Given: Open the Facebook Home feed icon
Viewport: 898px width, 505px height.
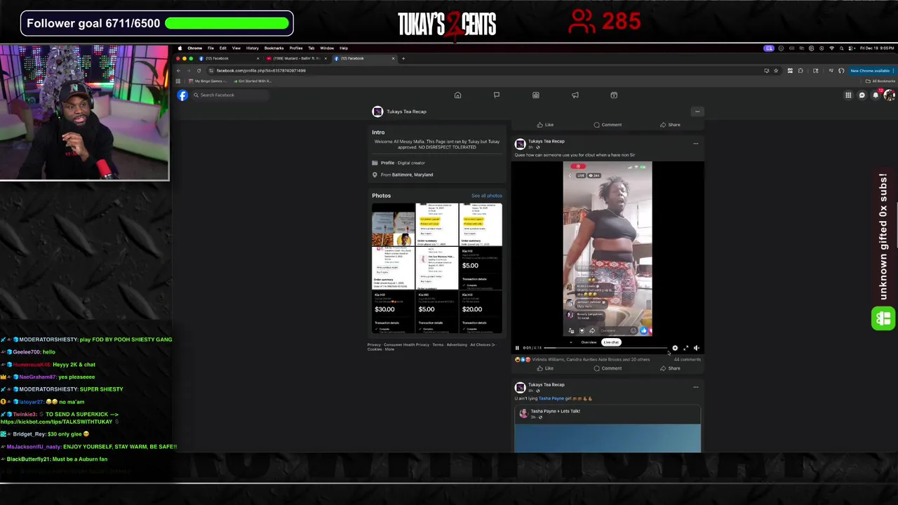Looking at the screenshot, I should tap(457, 95).
